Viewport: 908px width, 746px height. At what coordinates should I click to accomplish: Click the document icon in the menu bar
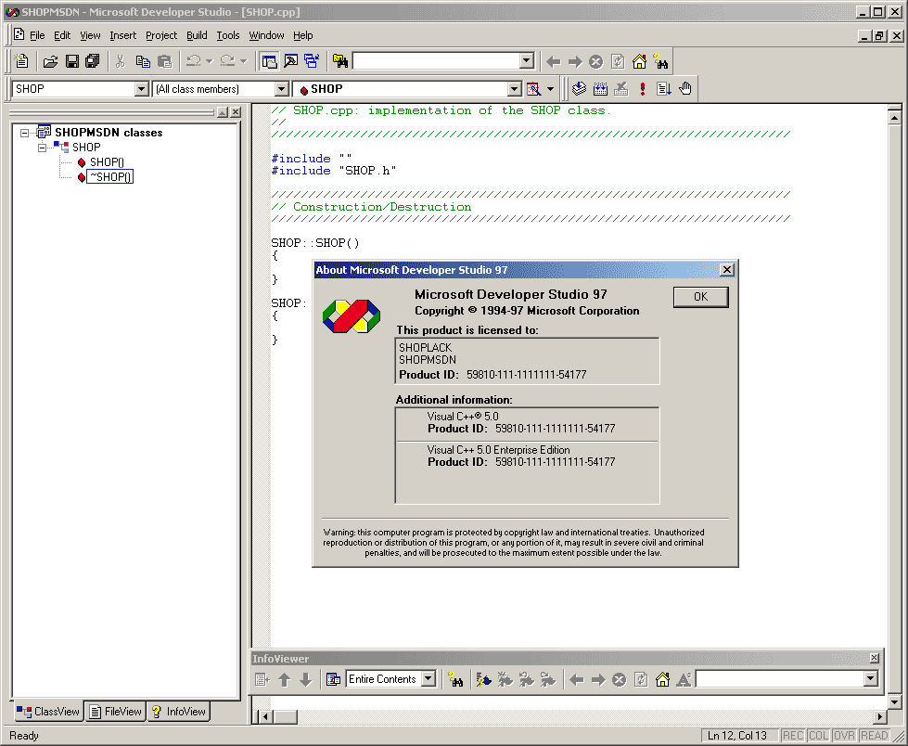[x=19, y=34]
